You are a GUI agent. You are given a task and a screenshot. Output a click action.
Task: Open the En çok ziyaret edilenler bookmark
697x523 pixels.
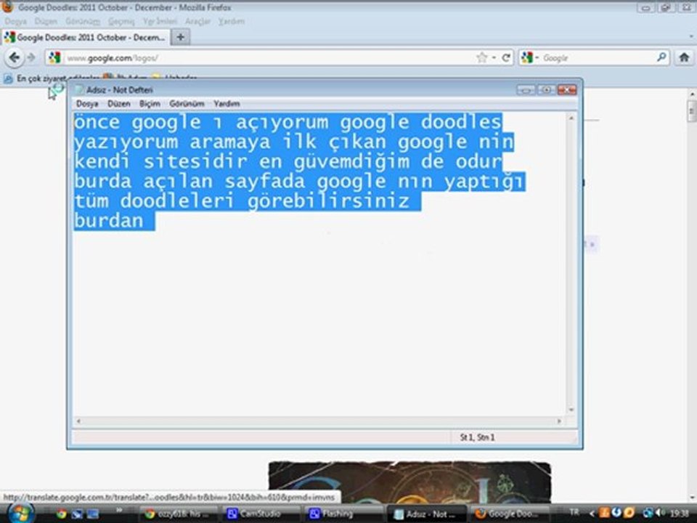52,78
